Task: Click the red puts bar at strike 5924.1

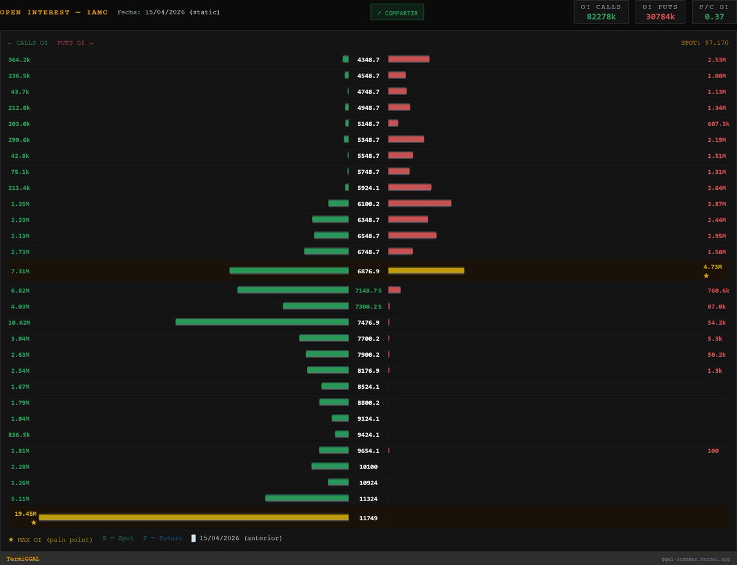Action: (x=410, y=187)
